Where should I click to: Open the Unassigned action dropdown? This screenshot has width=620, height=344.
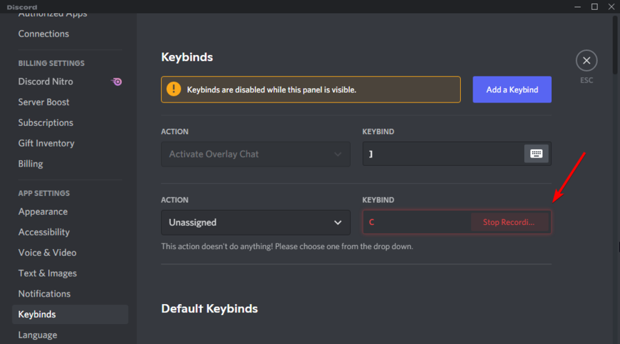[256, 222]
